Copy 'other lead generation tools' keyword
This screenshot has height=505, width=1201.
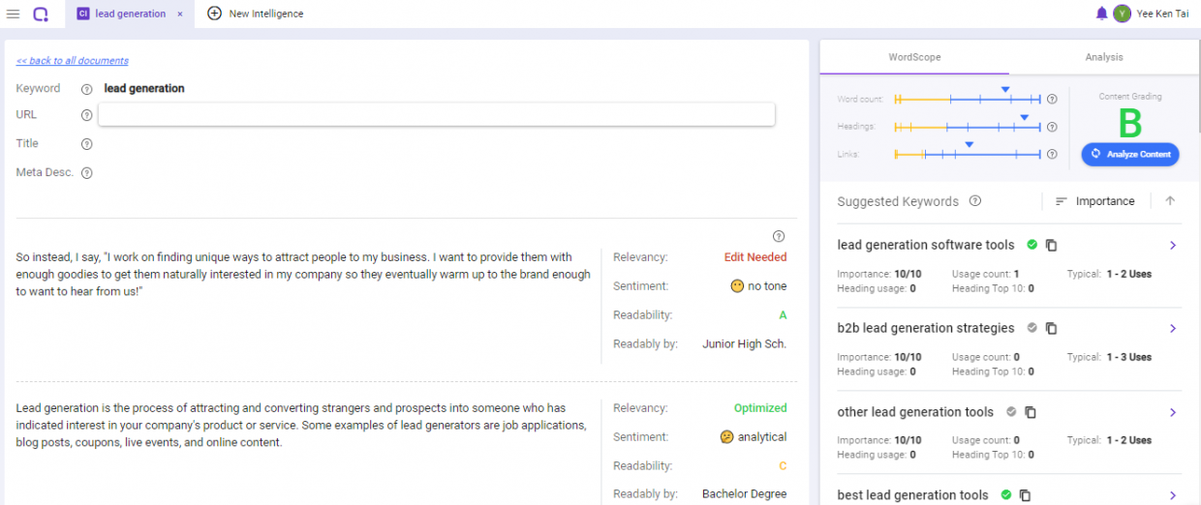[1031, 412]
